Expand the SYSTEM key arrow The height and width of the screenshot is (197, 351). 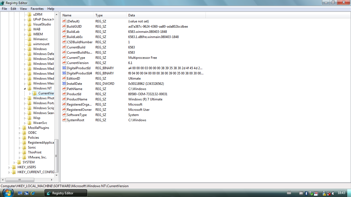(14, 162)
